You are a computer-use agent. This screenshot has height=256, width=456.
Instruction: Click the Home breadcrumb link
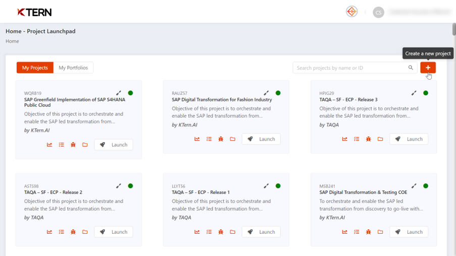[12, 41]
